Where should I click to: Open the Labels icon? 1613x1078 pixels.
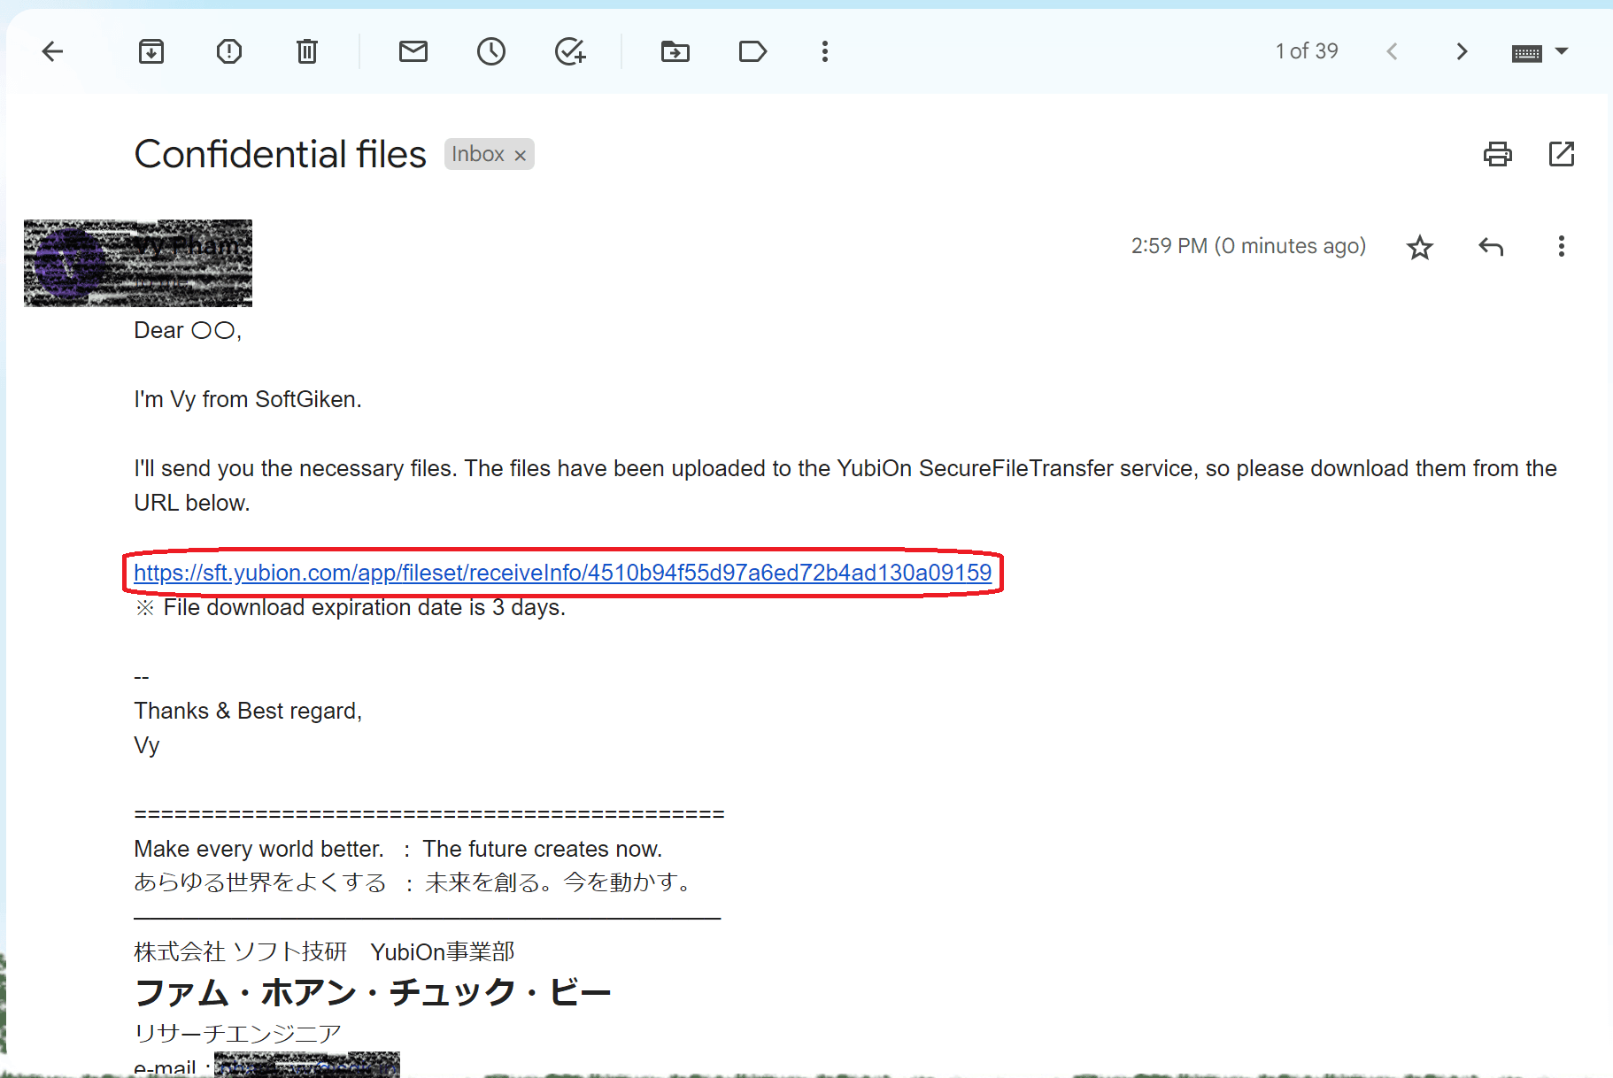752,51
